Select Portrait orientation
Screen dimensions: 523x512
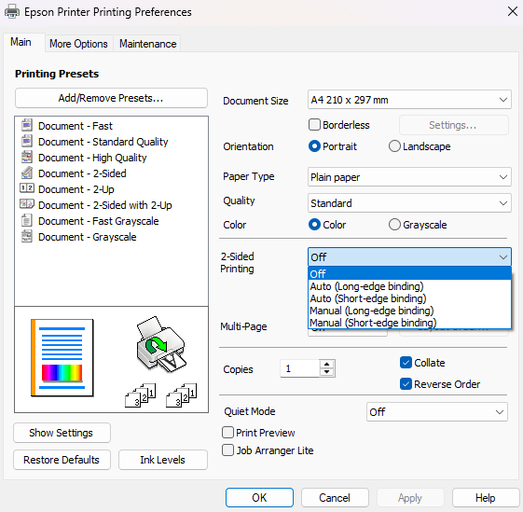314,146
